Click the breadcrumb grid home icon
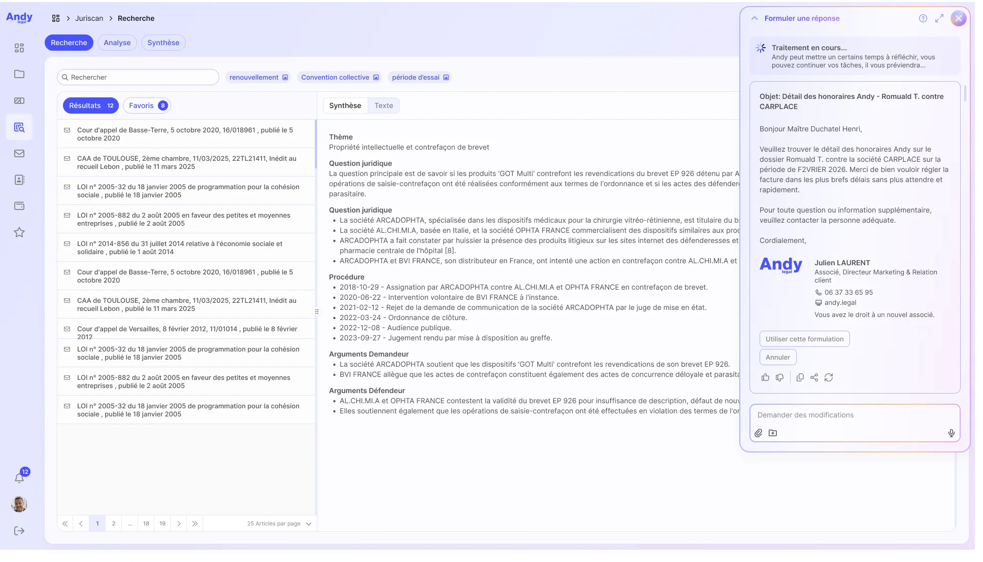The width and height of the screenshot is (983, 562). [56, 18]
